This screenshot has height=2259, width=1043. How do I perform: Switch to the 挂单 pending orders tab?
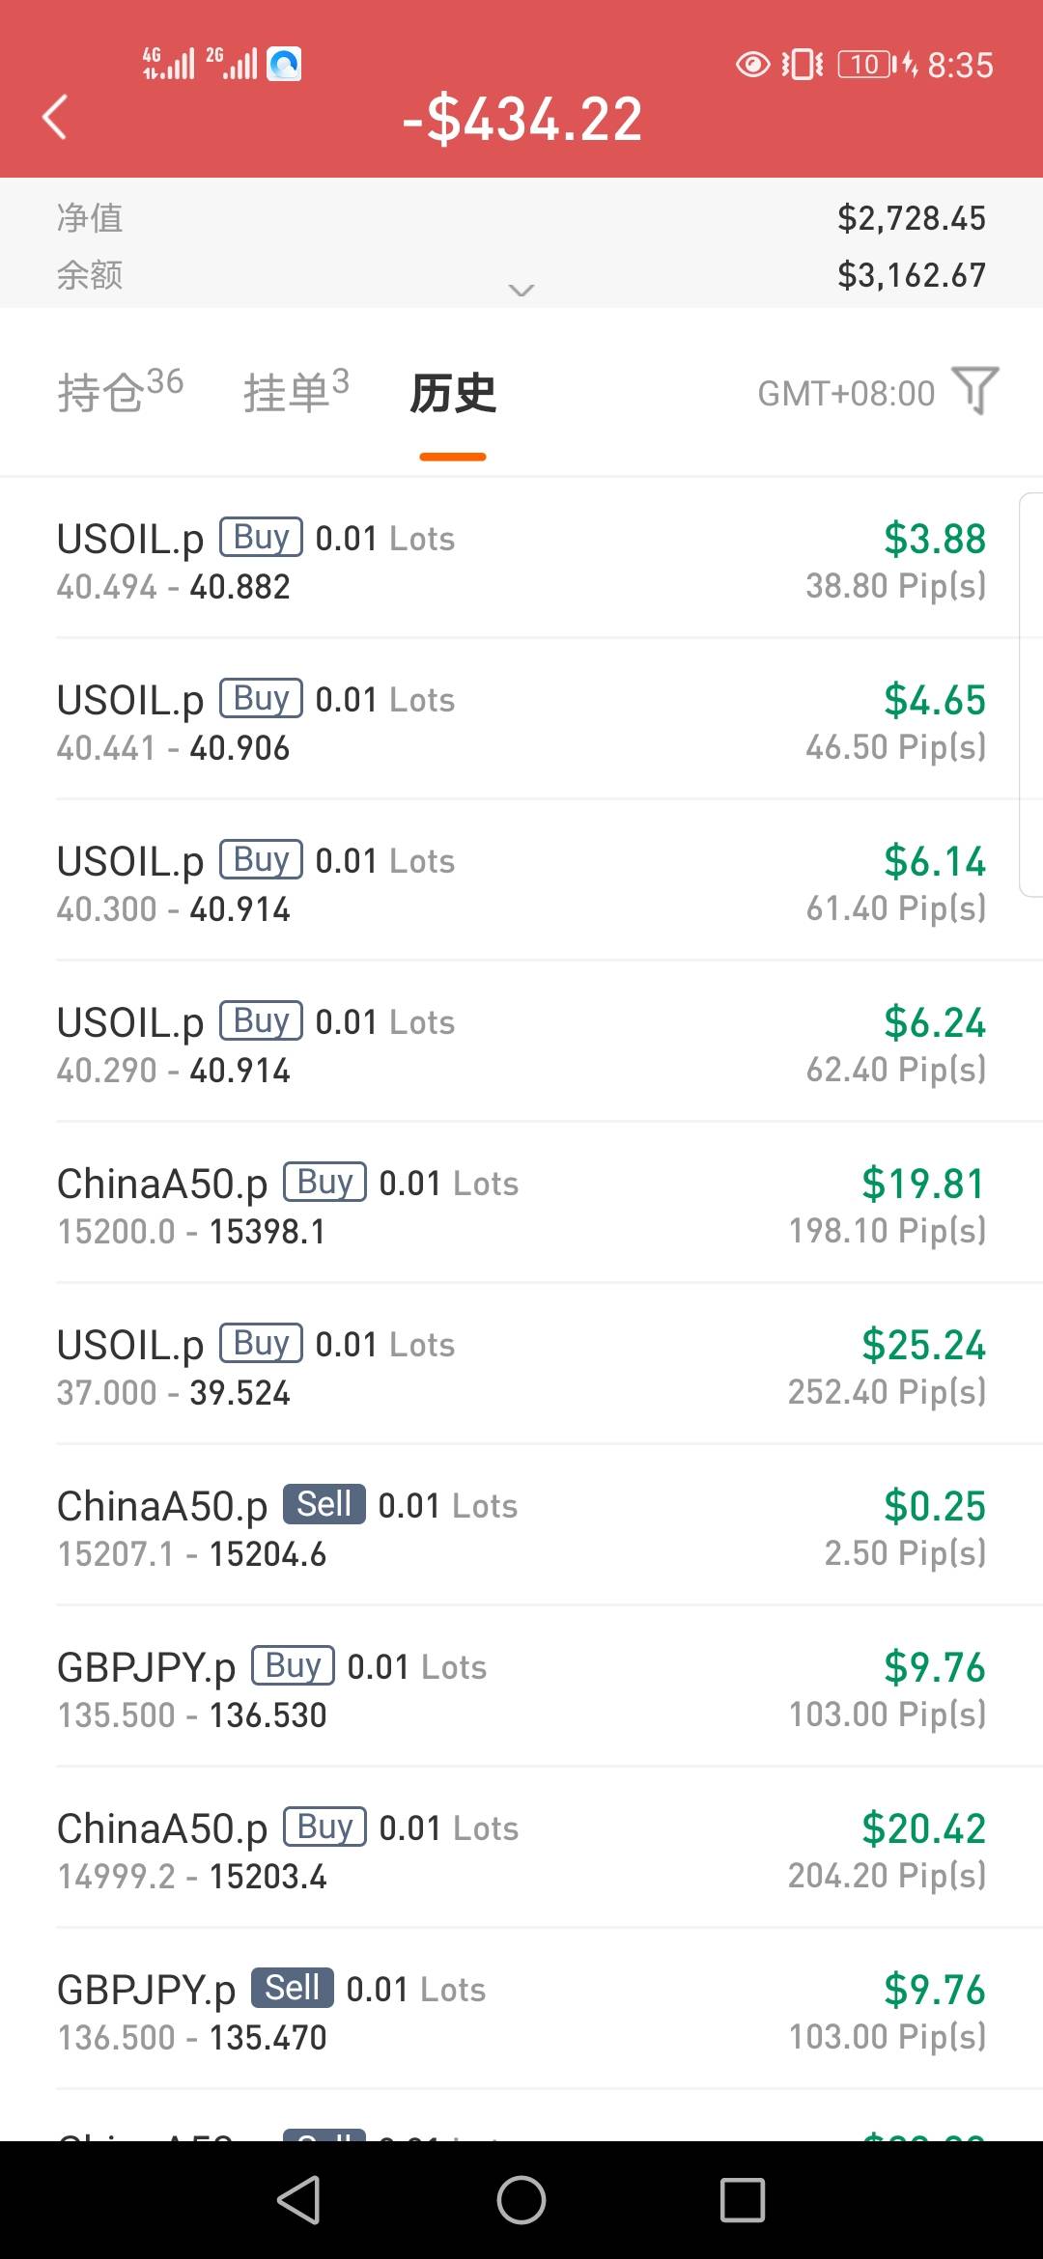point(296,392)
